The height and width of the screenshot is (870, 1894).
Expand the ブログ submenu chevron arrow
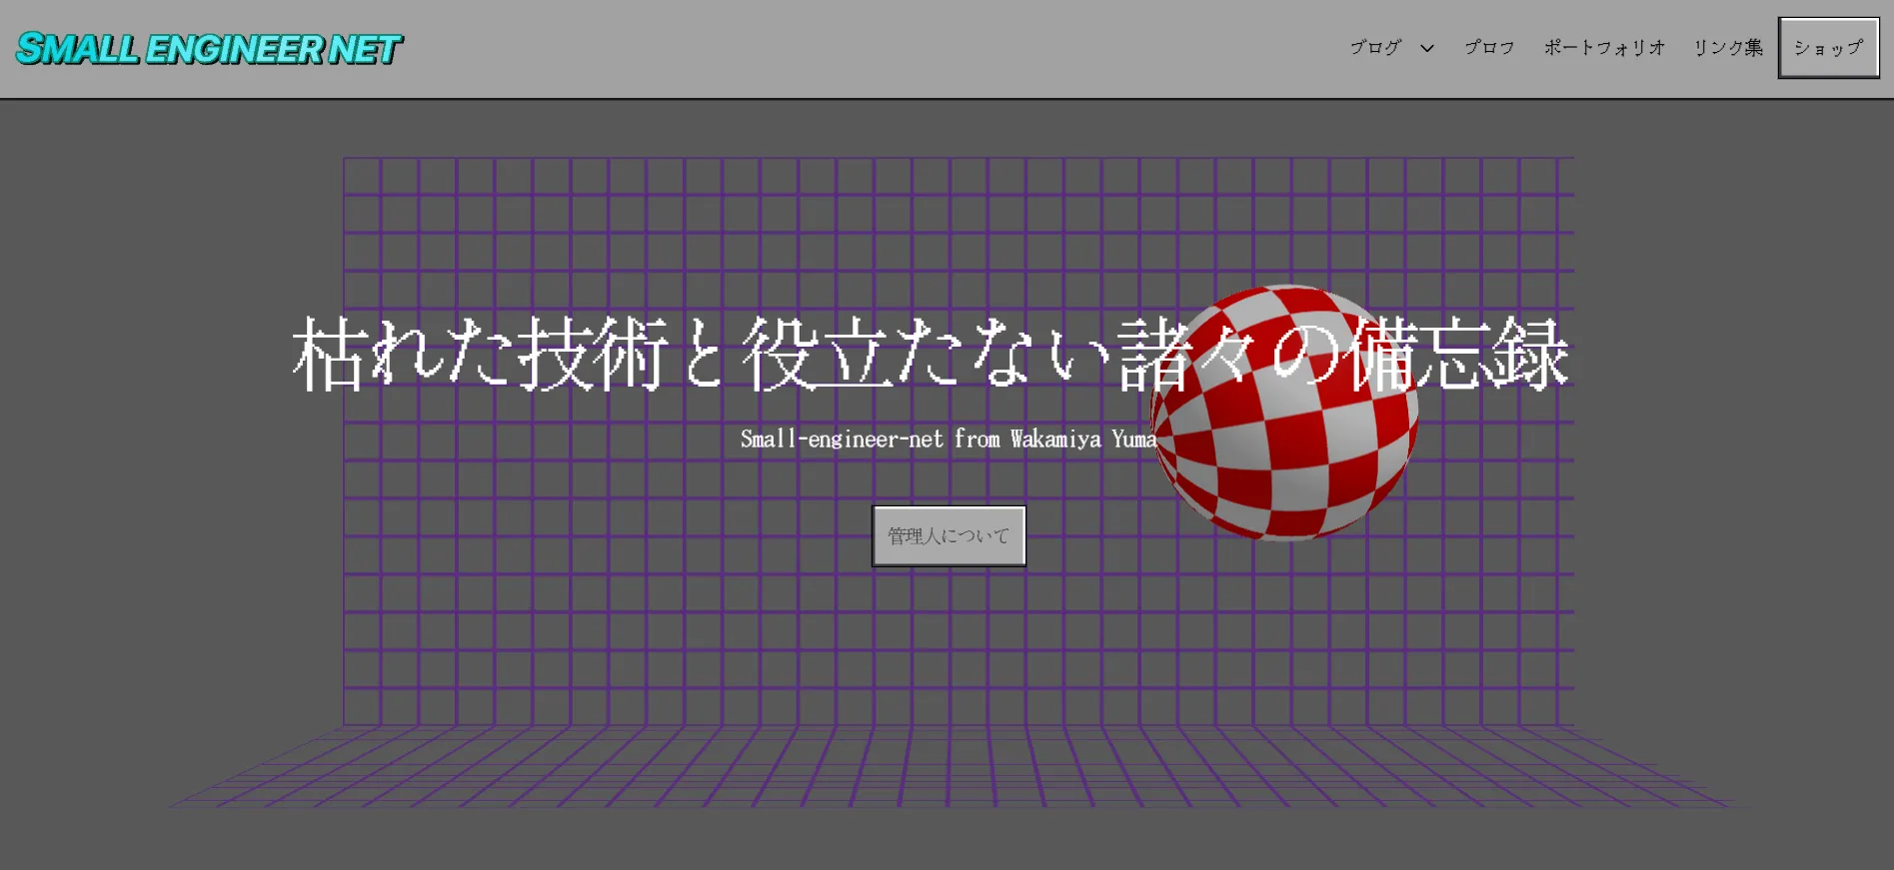(x=1427, y=48)
